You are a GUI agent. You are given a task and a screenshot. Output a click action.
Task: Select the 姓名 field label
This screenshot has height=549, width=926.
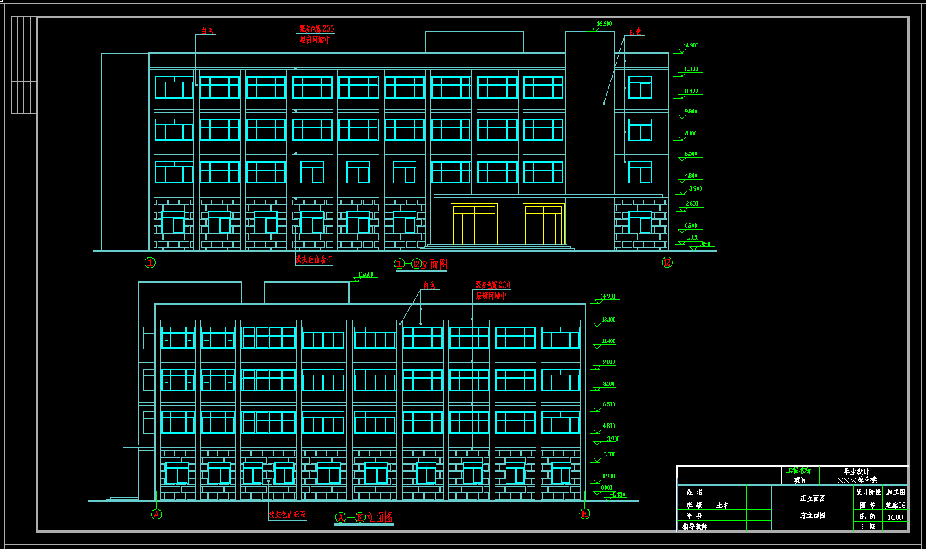click(x=694, y=492)
